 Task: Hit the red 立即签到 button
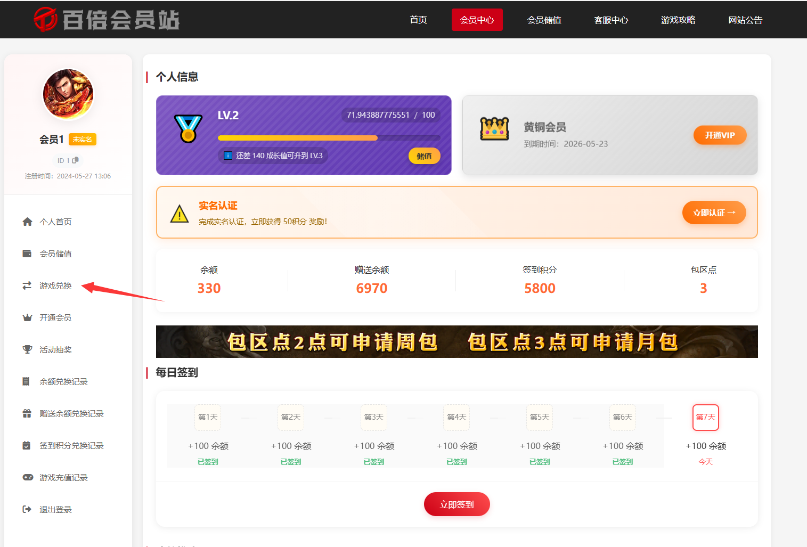click(x=457, y=504)
